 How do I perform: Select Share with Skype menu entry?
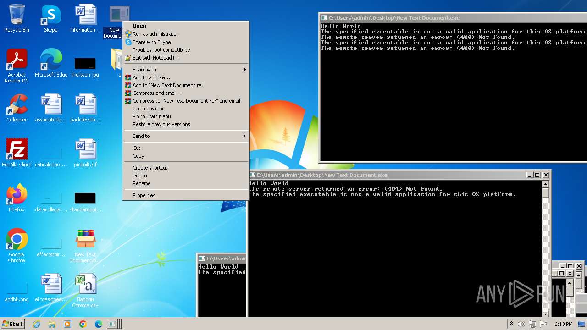point(186,42)
